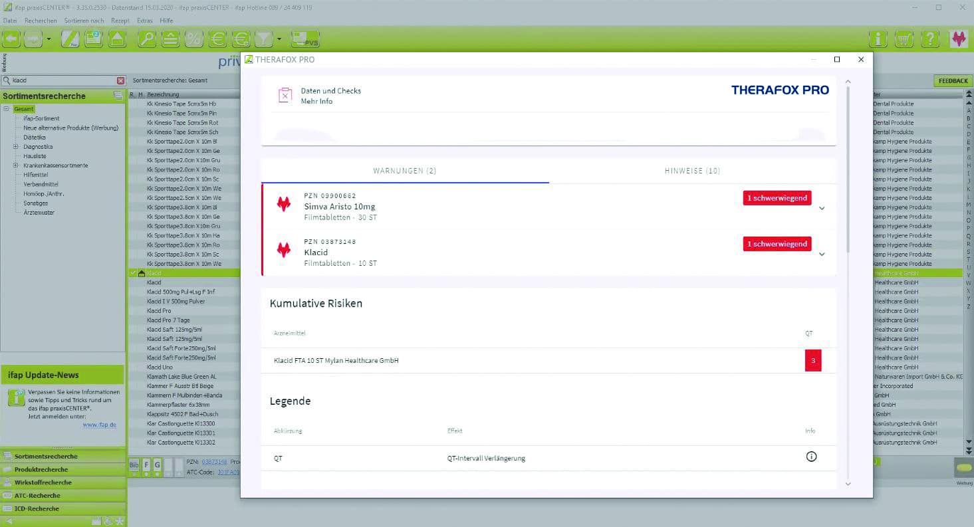Open the list icon with badge 2
Viewport: 974px width, 527px height.
pos(93,39)
